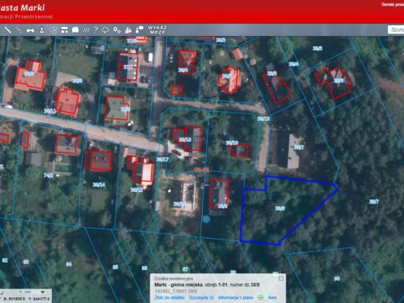Print the current map view
Image resolution: width=404 pixels, height=303 pixels.
click(x=30, y=30)
